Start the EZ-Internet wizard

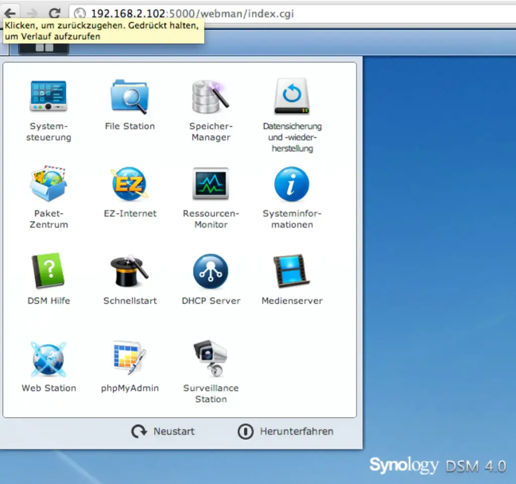click(x=130, y=184)
